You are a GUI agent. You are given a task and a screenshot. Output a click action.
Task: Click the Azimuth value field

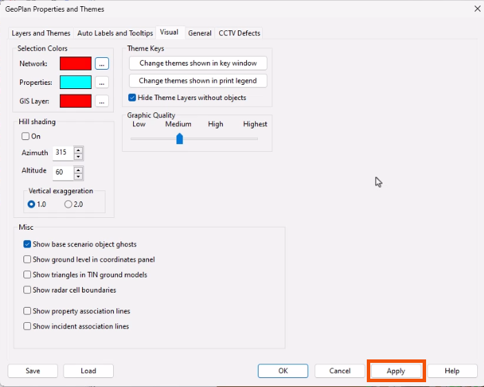click(x=63, y=152)
